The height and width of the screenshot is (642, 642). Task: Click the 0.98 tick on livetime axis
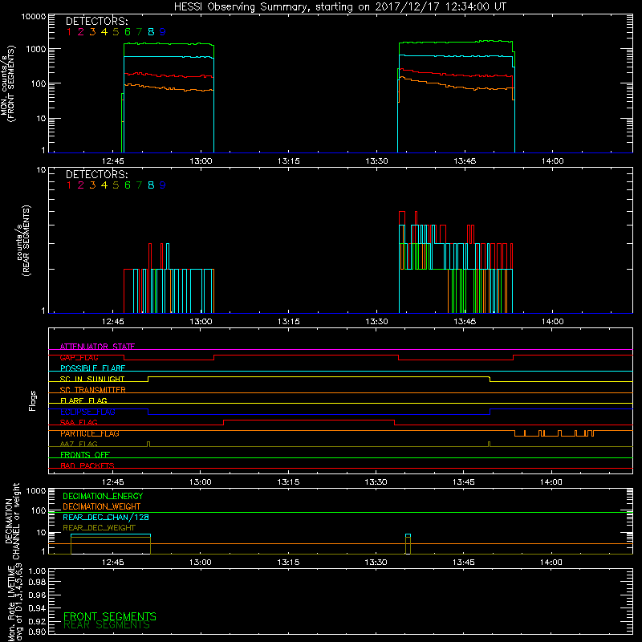[x=37, y=583]
